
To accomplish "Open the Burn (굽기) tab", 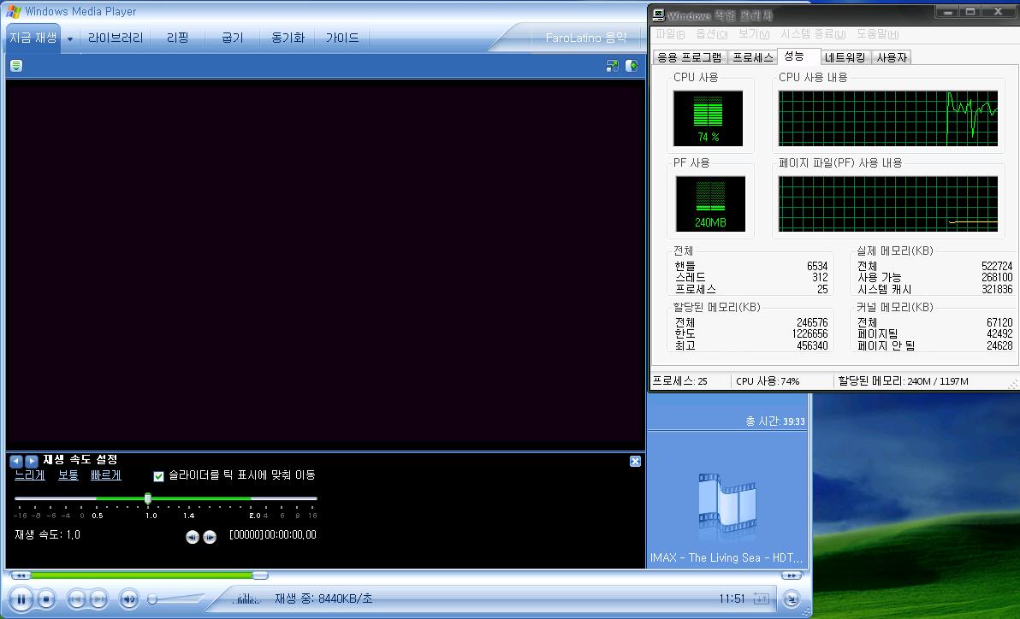I will (x=232, y=38).
